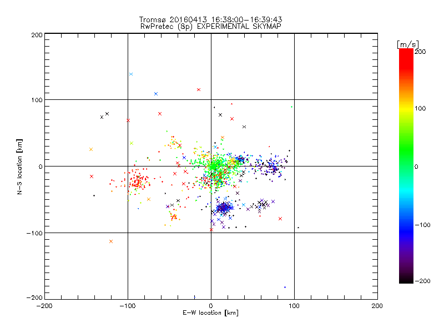Click the yellow-green X marker left of the center cluster
Viewport: 444px width, 333px height.
pos(132,143)
